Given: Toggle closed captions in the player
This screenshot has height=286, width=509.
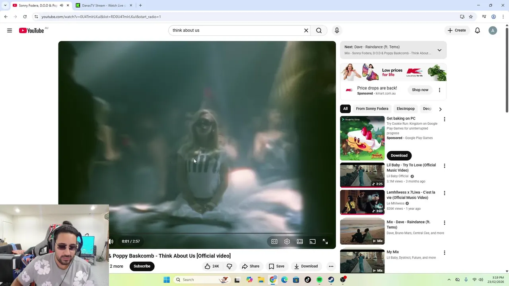Looking at the screenshot, I should click(274, 242).
